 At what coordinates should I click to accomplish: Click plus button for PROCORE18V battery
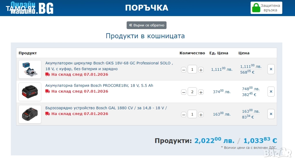tap(201, 92)
